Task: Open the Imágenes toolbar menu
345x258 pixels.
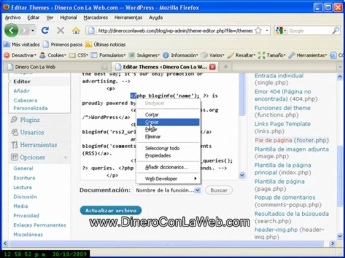Action: point(144,55)
